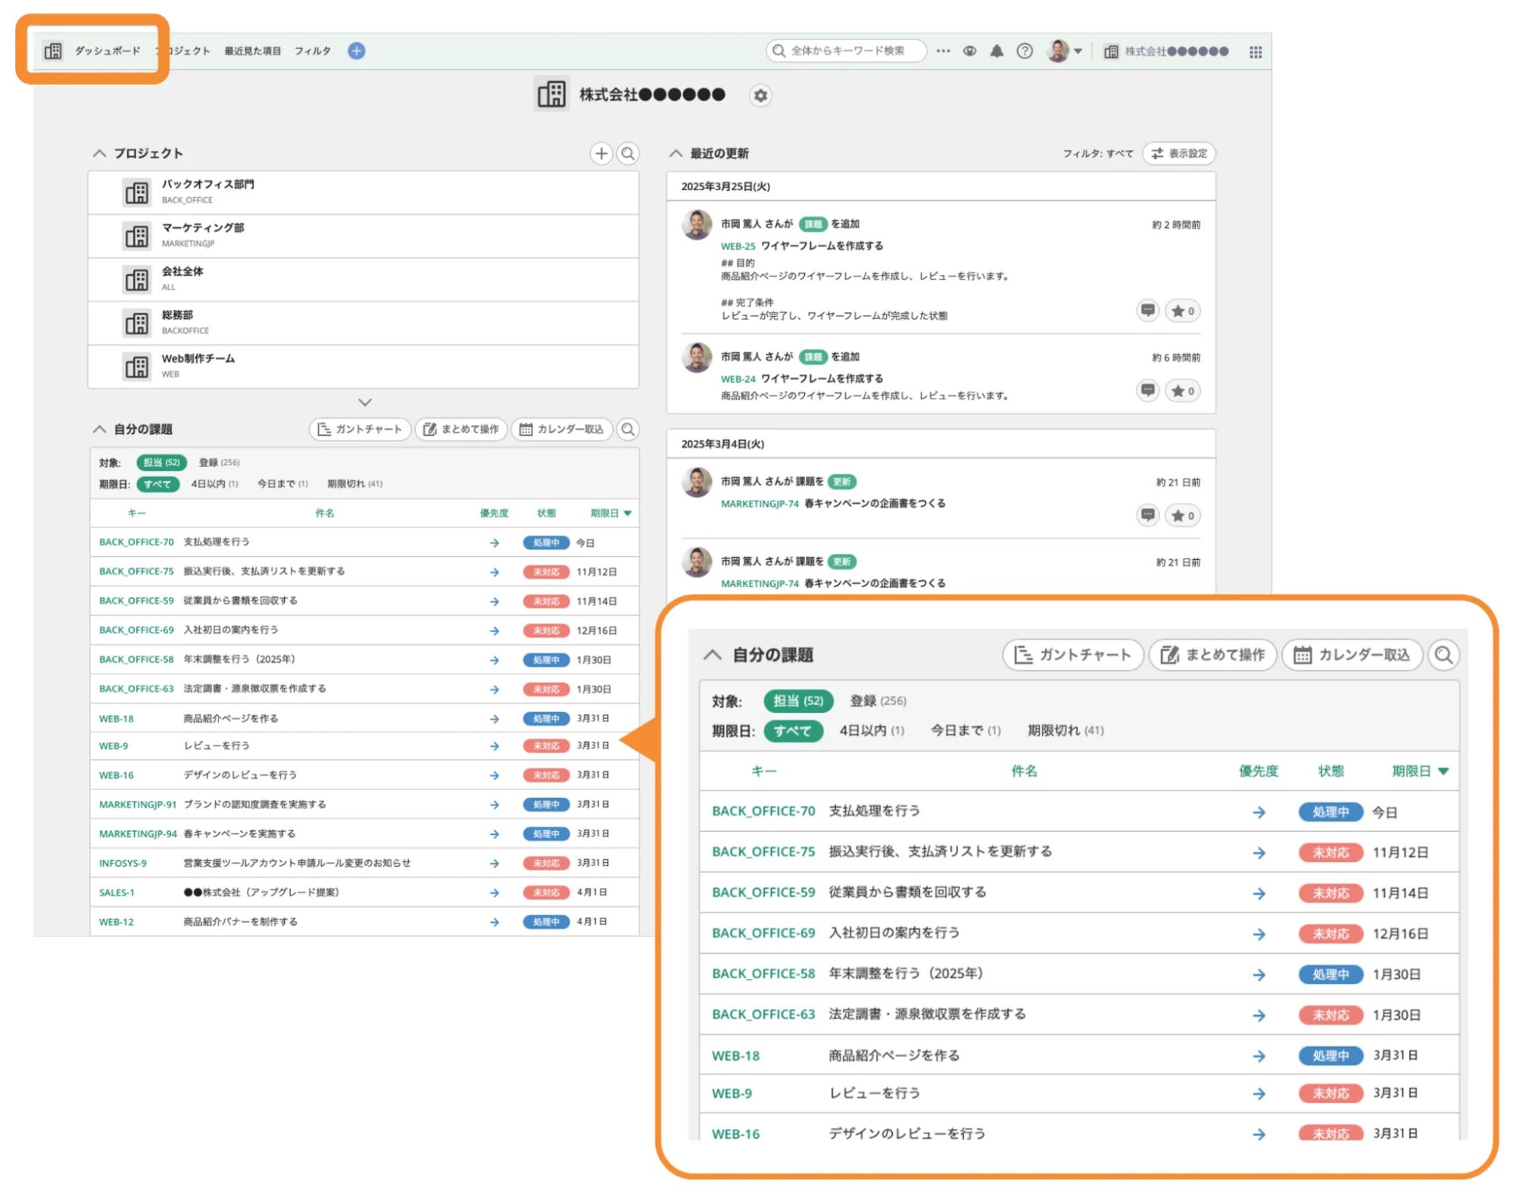
Task: Star the WEB-24 update
Action: (1182, 390)
